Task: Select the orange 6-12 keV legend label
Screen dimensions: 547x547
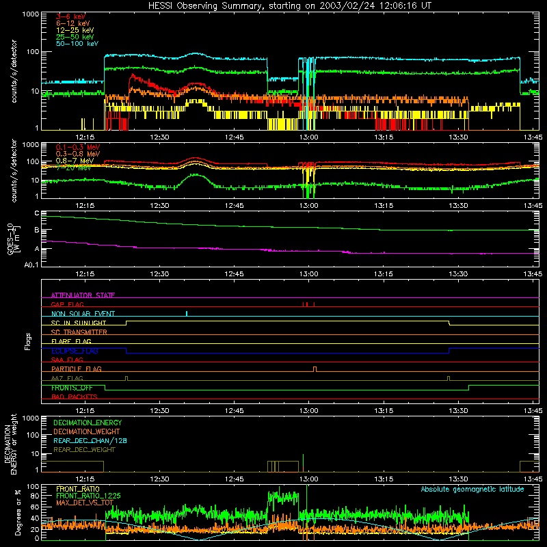Action: point(73,23)
